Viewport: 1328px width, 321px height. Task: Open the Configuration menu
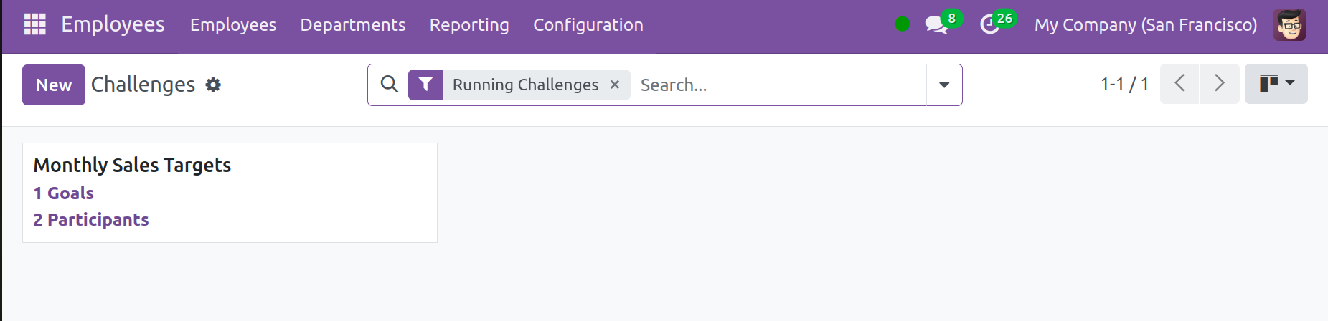click(588, 25)
